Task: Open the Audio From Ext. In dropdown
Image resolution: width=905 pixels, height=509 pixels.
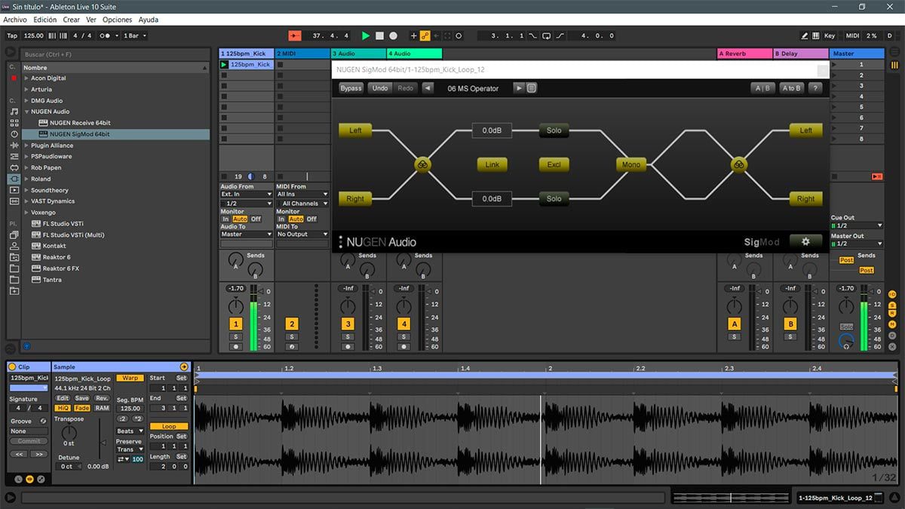Action: (246, 194)
